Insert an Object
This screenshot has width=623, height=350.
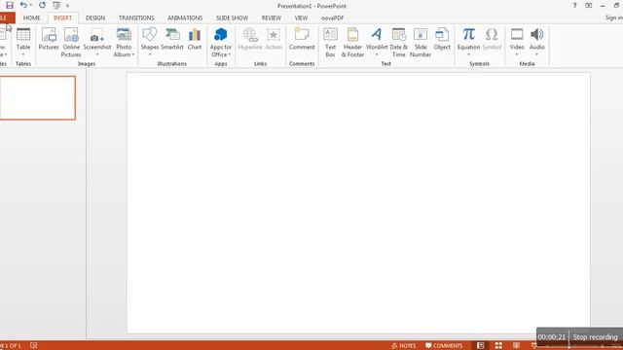click(x=442, y=39)
